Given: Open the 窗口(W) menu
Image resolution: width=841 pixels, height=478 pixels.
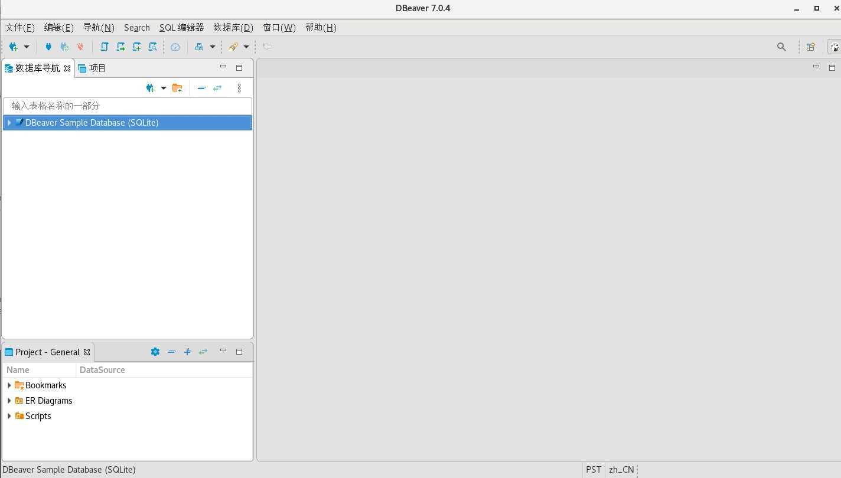Looking at the screenshot, I should coord(279,28).
